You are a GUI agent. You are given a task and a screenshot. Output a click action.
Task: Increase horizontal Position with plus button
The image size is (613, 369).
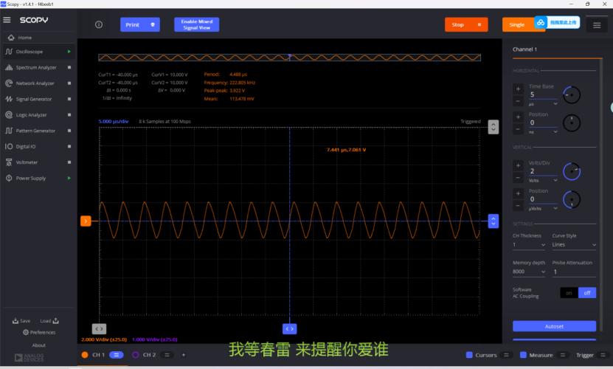click(x=518, y=117)
